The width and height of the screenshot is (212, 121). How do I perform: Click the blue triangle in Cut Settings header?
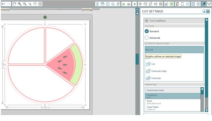tap(204, 12)
